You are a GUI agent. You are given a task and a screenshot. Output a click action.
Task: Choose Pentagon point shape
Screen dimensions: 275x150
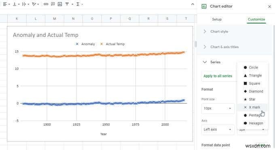point(252,115)
